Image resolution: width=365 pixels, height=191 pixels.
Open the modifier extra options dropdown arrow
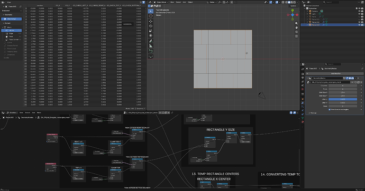[x=355, y=78]
